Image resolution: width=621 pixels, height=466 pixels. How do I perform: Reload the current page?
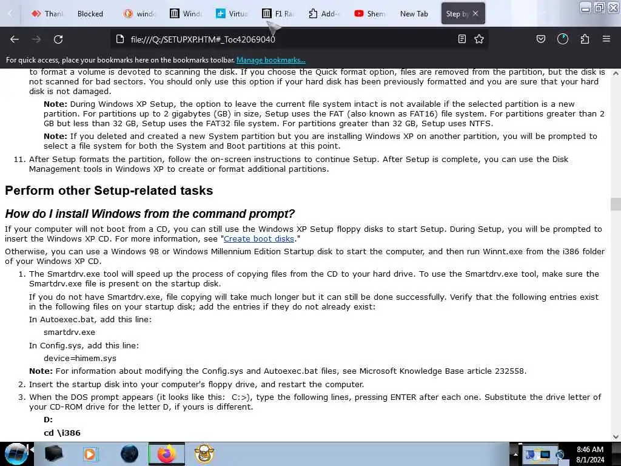[x=58, y=39]
